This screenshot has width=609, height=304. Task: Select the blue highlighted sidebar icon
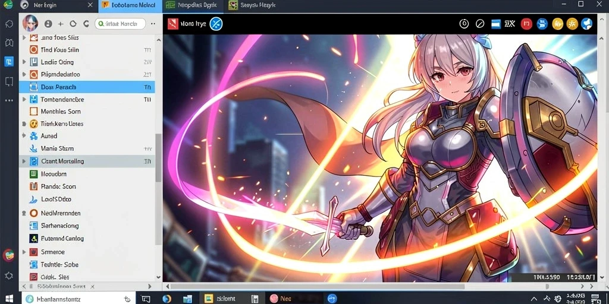click(x=9, y=61)
